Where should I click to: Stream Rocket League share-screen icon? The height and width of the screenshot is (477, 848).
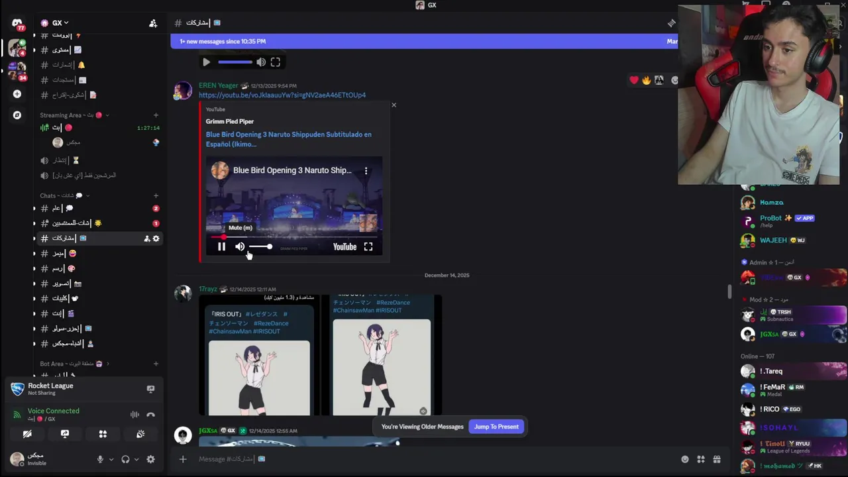click(x=150, y=389)
